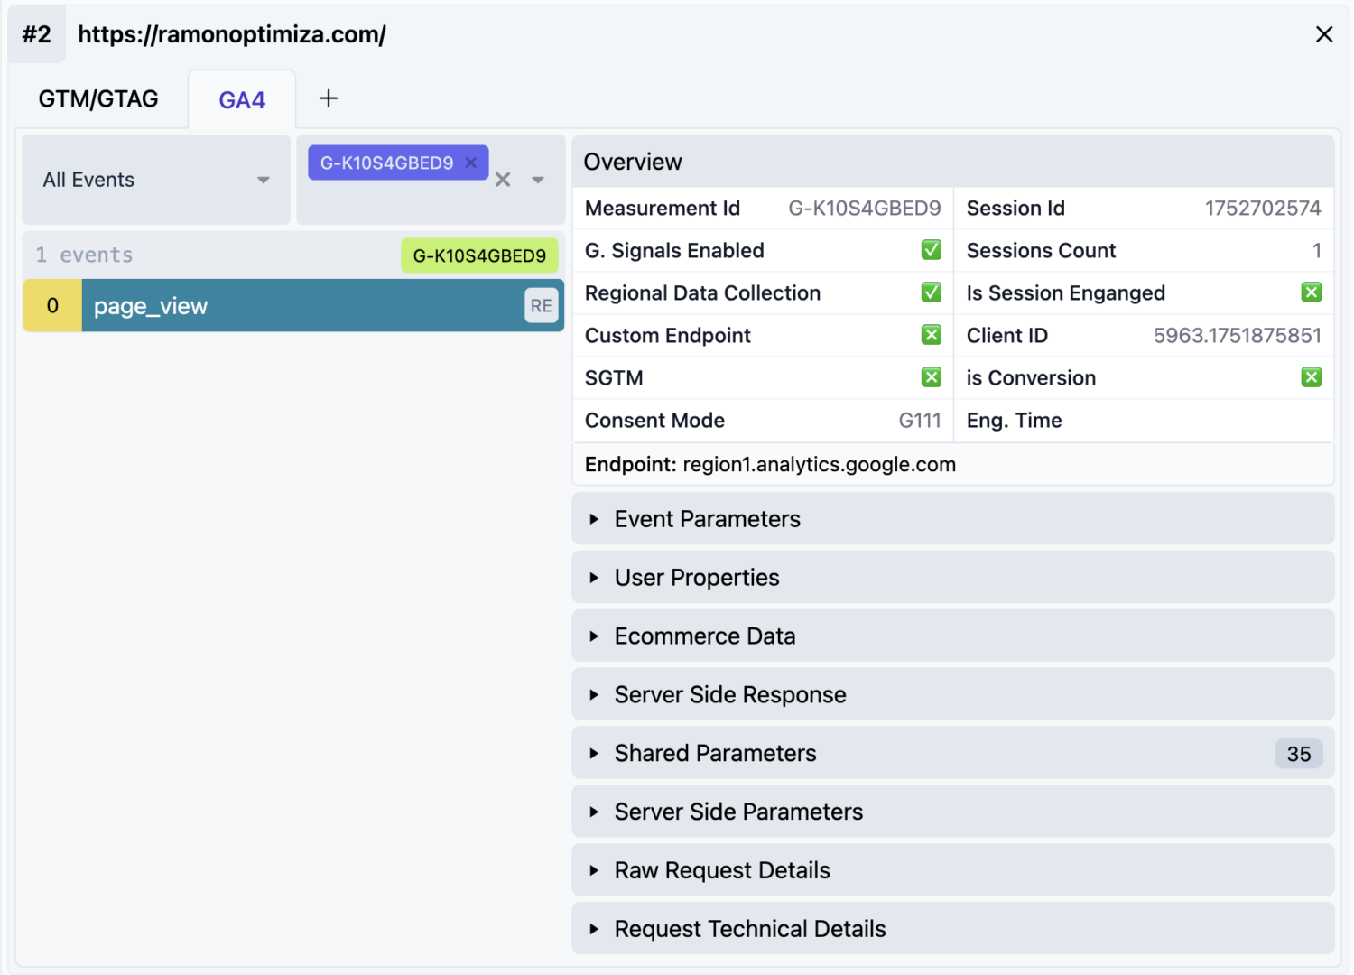Screen dimensions: 1354x975
Task: Click the G. Signals Enabled check mark
Action: pyautogui.click(x=932, y=250)
